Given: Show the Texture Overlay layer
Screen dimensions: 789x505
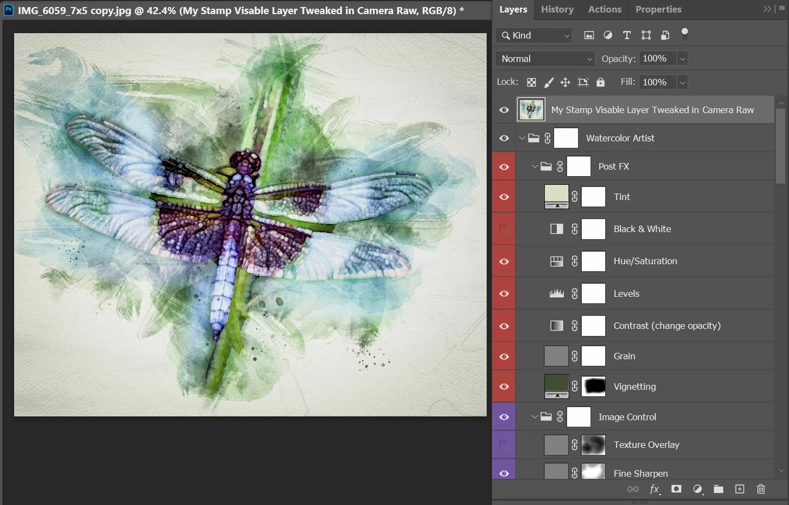Looking at the screenshot, I should coord(504,445).
